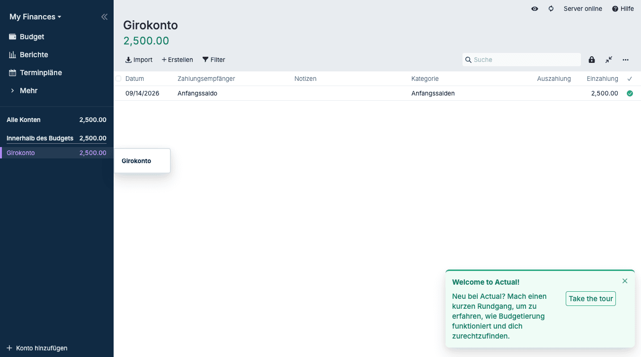Click the Girokonto account title
The width and height of the screenshot is (641, 357).
coord(151,25)
